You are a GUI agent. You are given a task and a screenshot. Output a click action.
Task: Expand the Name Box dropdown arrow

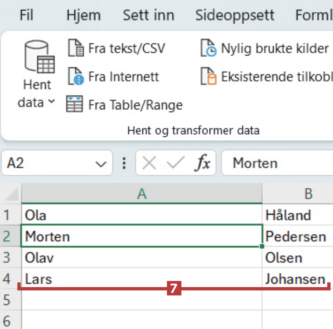point(101,164)
